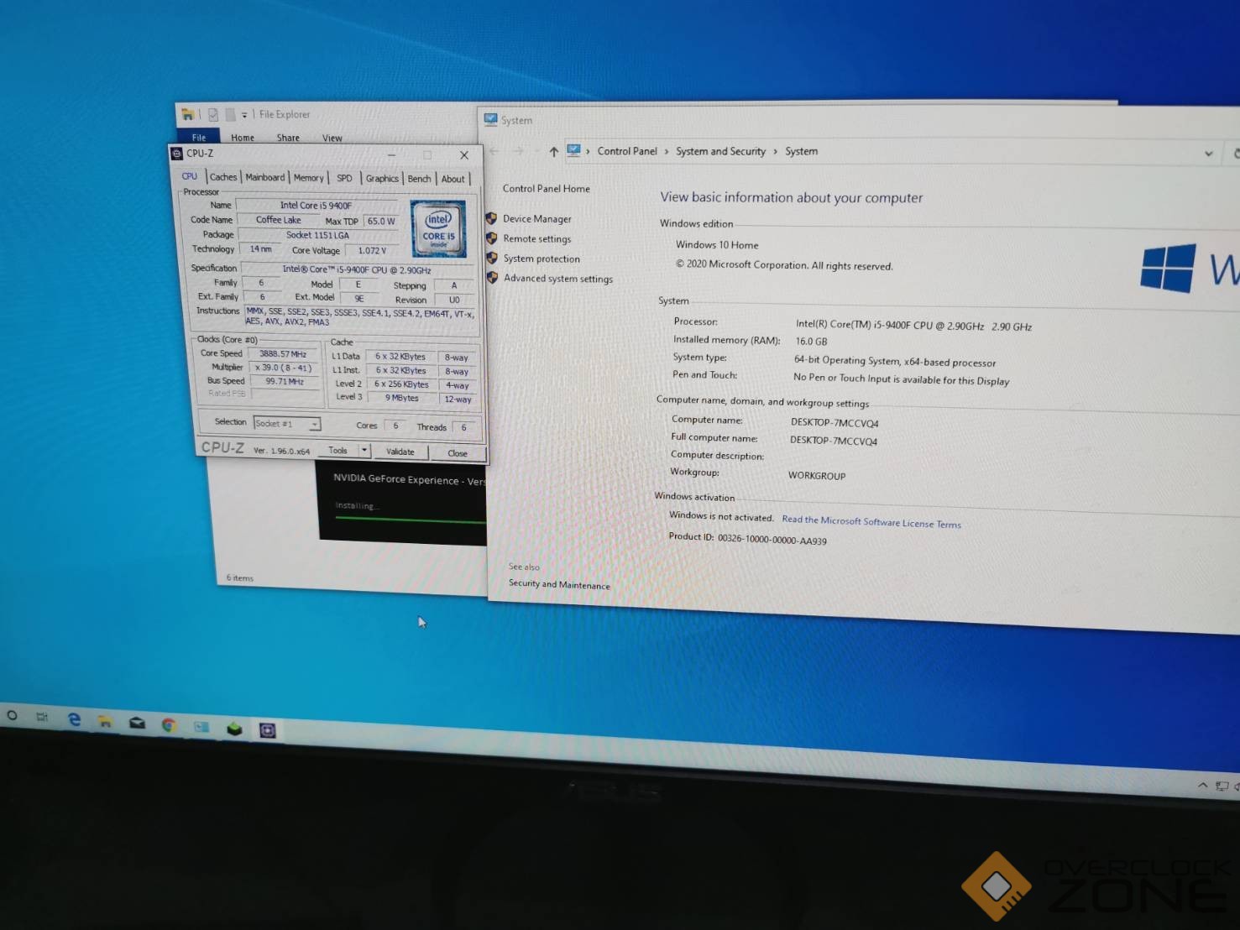Open the Tools dropdown arrow in CPU-Z
The width and height of the screenshot is (1240, 930).
tap(364, 451)
